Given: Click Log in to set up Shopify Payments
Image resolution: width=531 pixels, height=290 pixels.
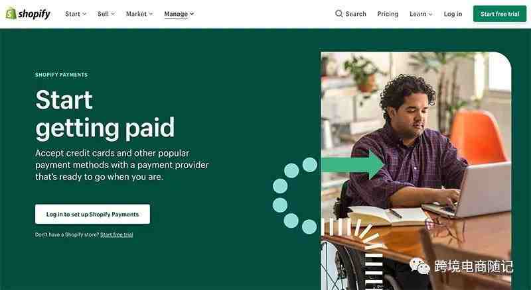Looking at the screenshot, I should (x=92, y=214).
